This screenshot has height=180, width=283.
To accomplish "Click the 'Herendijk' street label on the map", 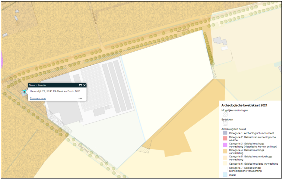I will (x=183, y=30).
